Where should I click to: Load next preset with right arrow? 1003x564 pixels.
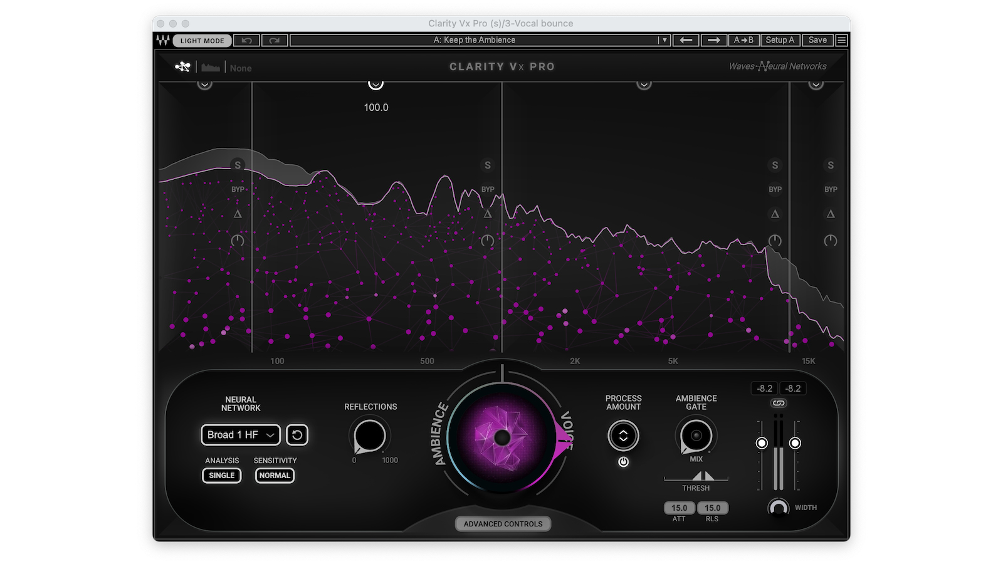click(x=713, y=40)
